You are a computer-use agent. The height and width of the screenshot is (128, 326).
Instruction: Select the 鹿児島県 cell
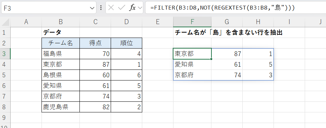pyautogui.click(x=61, y=107)
